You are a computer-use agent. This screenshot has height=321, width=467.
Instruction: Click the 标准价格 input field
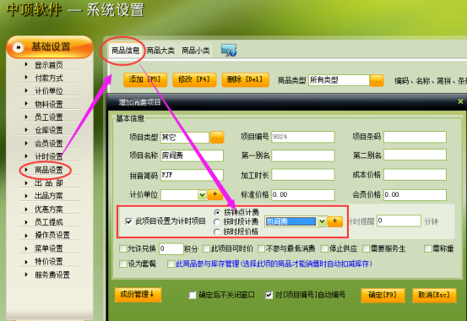303,195
